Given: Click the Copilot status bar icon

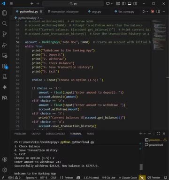Looking at the screenshot, I should pyautogui.click(x=78, y=178).
